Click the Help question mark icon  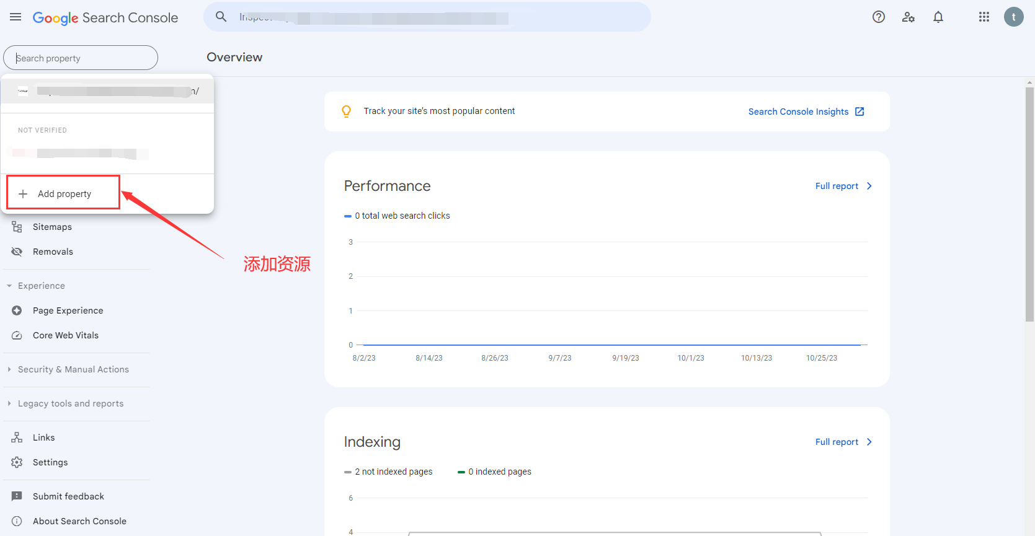tap(878, 17)
